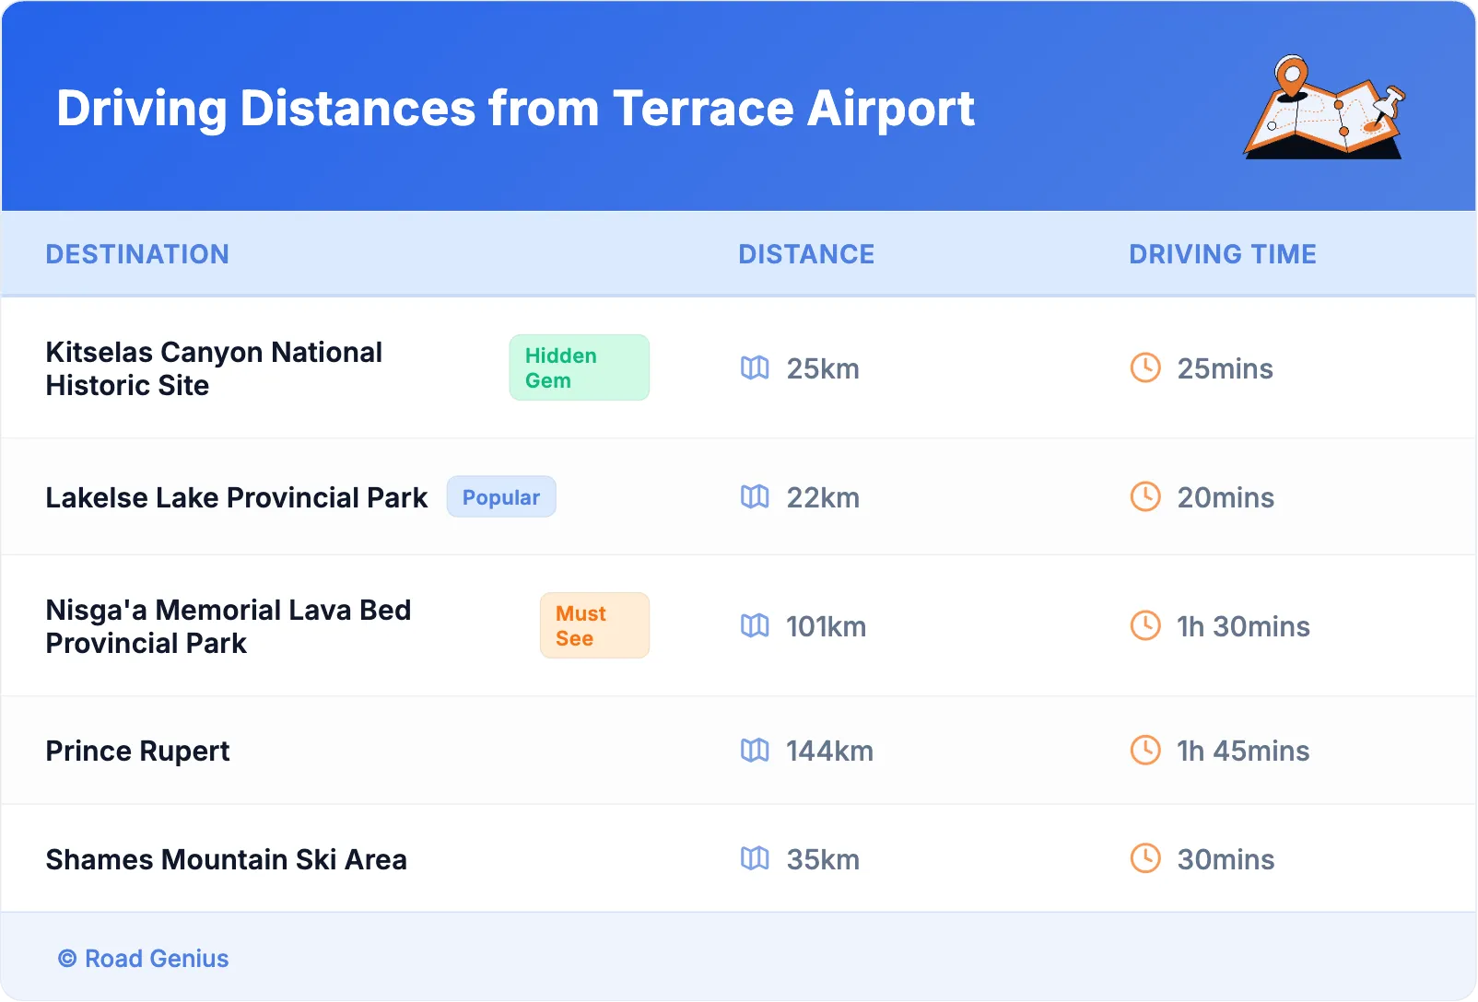Screen dimensions: 1478x1002
Task: Click the map illustration icon in header
Action: tap(1325, 107)
